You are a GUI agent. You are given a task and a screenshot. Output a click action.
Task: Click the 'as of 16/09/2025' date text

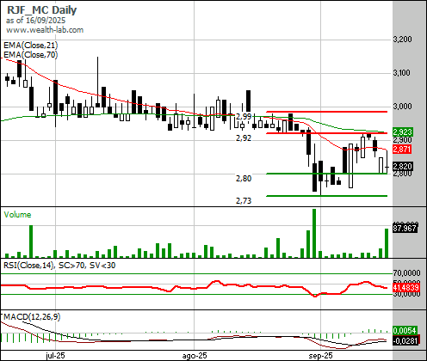pos(35,21)
